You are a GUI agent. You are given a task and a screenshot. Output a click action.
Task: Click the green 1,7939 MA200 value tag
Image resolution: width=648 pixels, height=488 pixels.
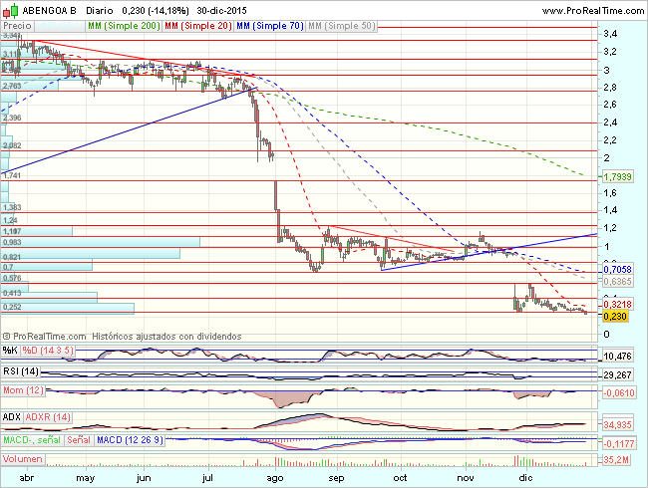pyautogui.click(x=617, y=177)
